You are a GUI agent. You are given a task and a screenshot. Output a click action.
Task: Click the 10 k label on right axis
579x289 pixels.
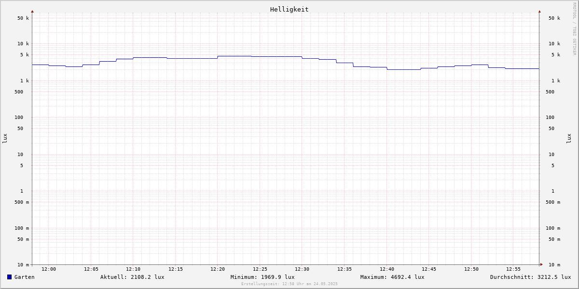[x=554, y=44]
